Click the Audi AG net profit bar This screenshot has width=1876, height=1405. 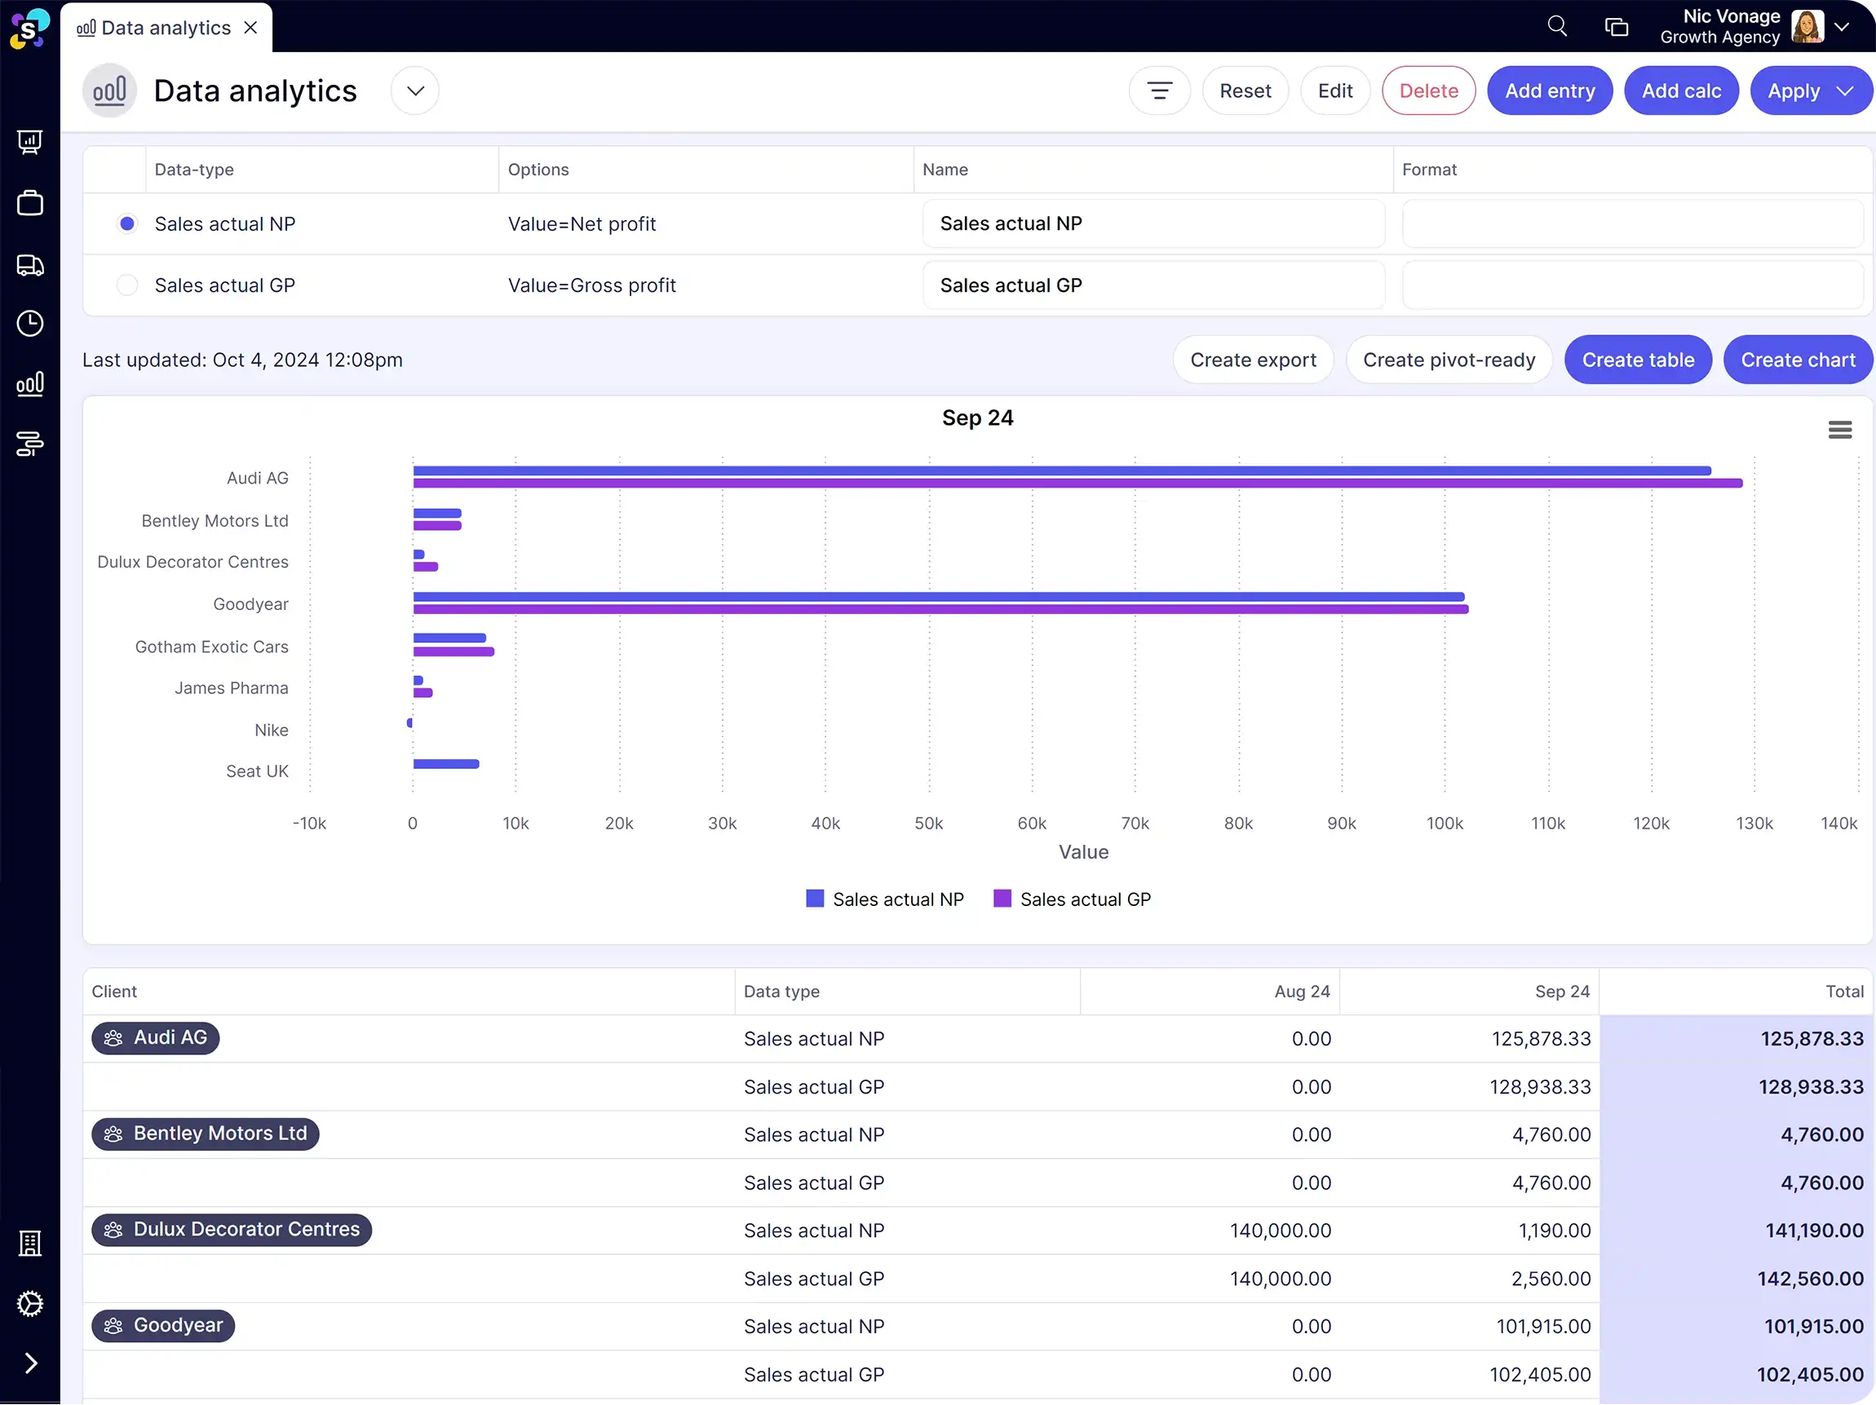click(x=1062, y=471)
